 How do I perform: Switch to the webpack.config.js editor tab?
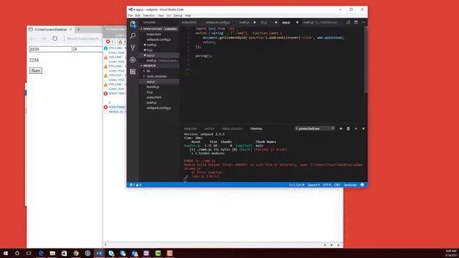pos(217,22)
